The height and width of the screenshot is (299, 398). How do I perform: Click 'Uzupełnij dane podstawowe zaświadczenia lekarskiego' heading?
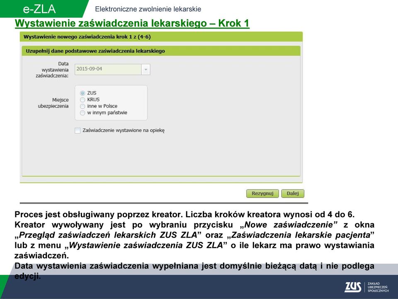[161, 51]
